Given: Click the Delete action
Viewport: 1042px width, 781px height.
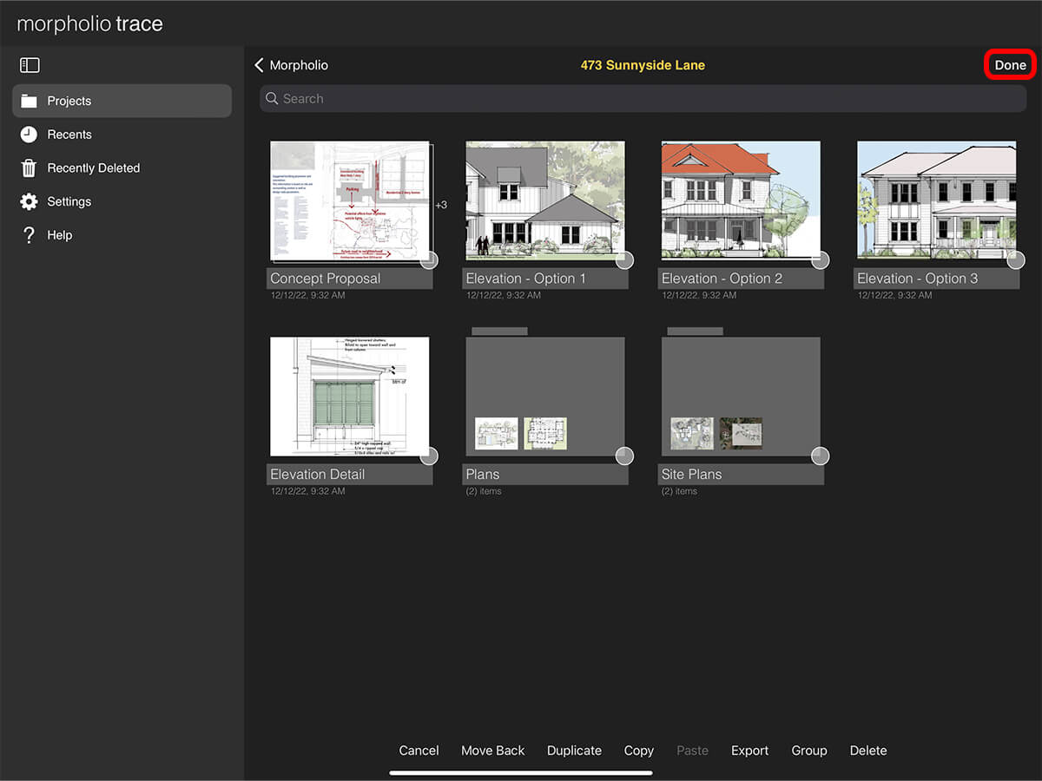Looking at the screenshot, I should tap(868, 751).
